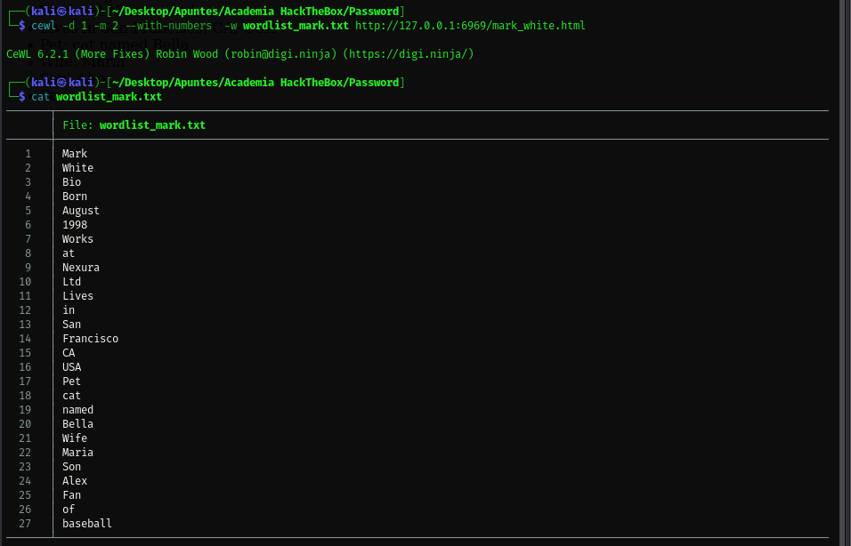Click the terminal's vertical scrollbar
Viewport: 851px width, 546px height.
(x=846, y=267)
